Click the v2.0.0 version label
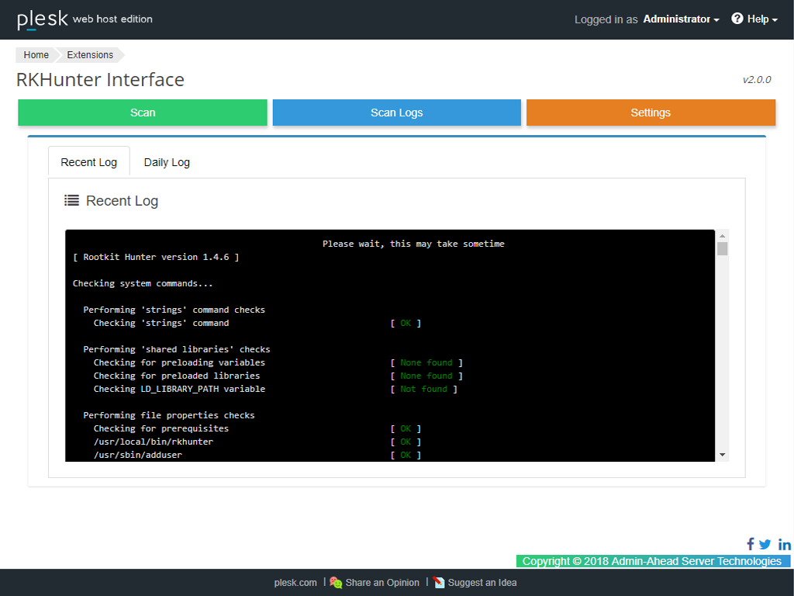Viewport: 794px width, 596px height. [x=757, y=80]
